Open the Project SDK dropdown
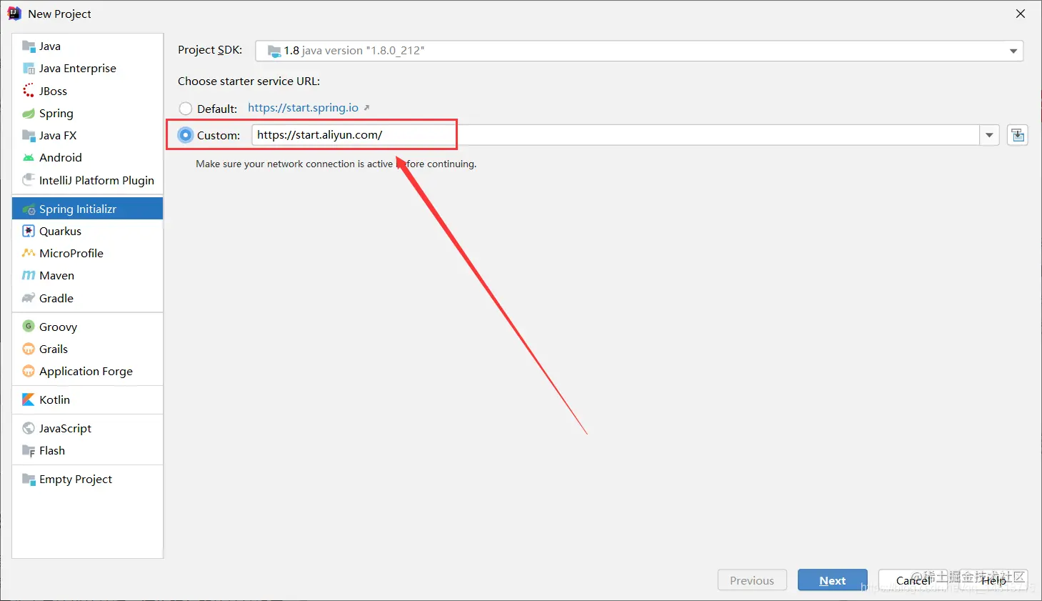 click(1013, 51)
